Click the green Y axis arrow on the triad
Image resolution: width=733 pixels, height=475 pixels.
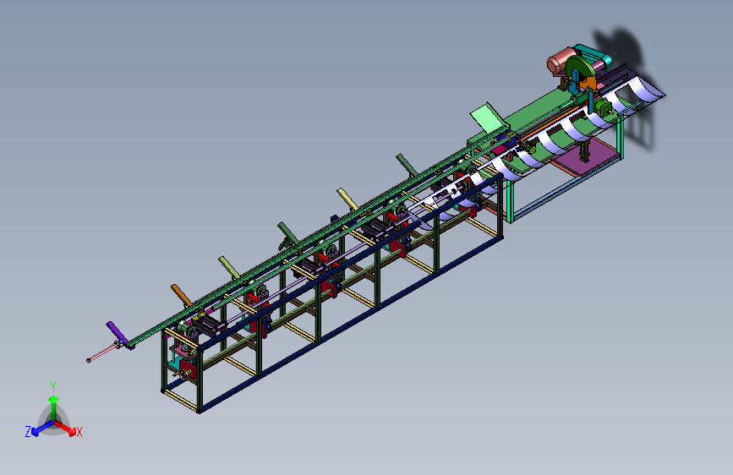(54, 405)
